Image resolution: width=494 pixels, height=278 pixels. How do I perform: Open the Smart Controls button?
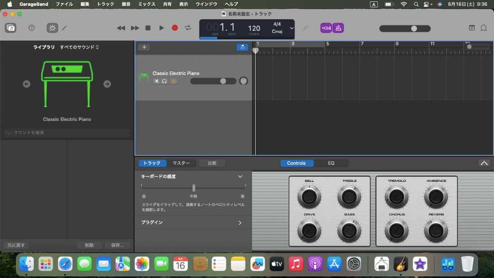point(53,28)
